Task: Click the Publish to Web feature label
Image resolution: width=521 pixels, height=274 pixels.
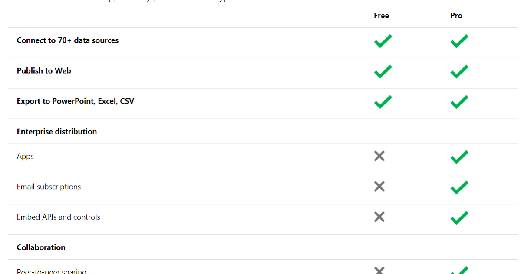Action: (x=44, y=70)
